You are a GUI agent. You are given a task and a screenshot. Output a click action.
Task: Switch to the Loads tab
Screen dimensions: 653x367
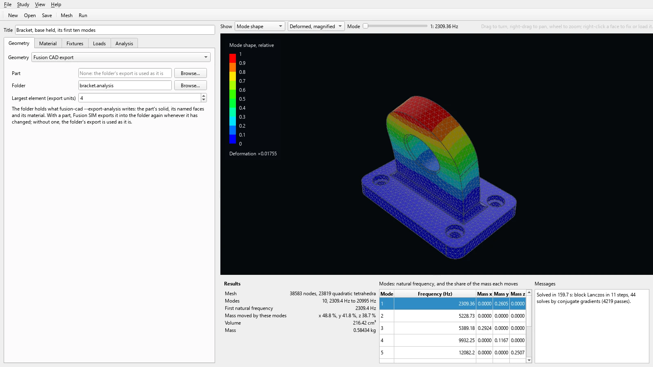tap(99, 44)
